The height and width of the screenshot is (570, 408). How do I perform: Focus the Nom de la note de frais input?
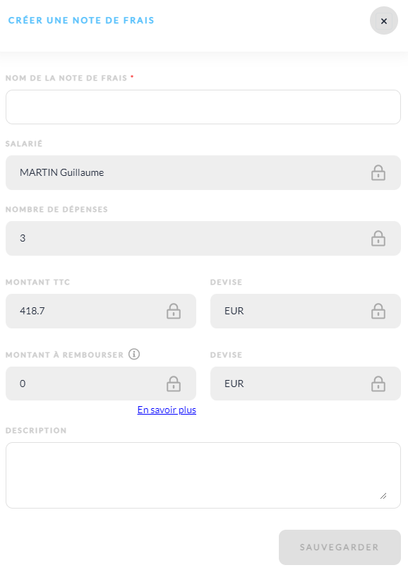pyautogui.click(x=203, y=107)
